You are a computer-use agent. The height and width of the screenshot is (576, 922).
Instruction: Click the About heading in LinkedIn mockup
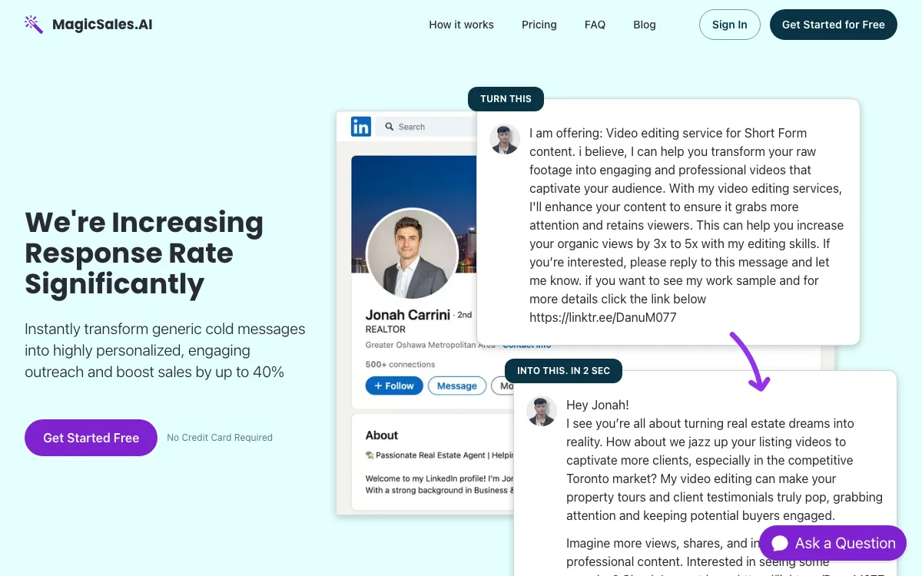pyautogui.click(x=382, y=435)
